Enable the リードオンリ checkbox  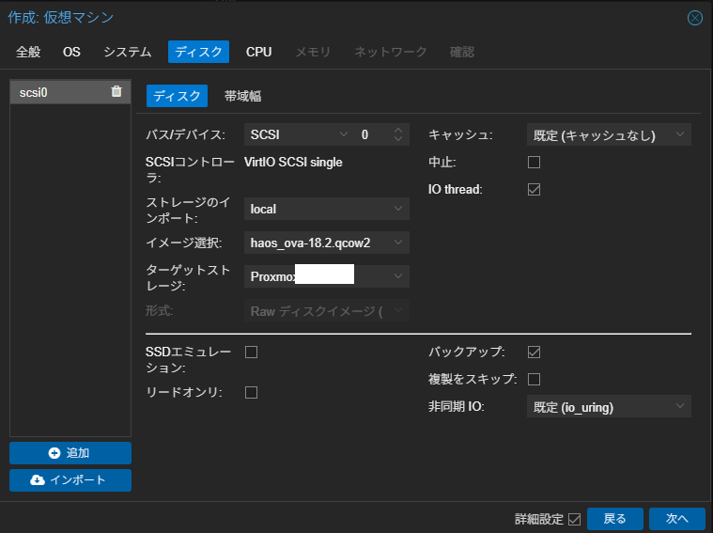coord(251,392)
